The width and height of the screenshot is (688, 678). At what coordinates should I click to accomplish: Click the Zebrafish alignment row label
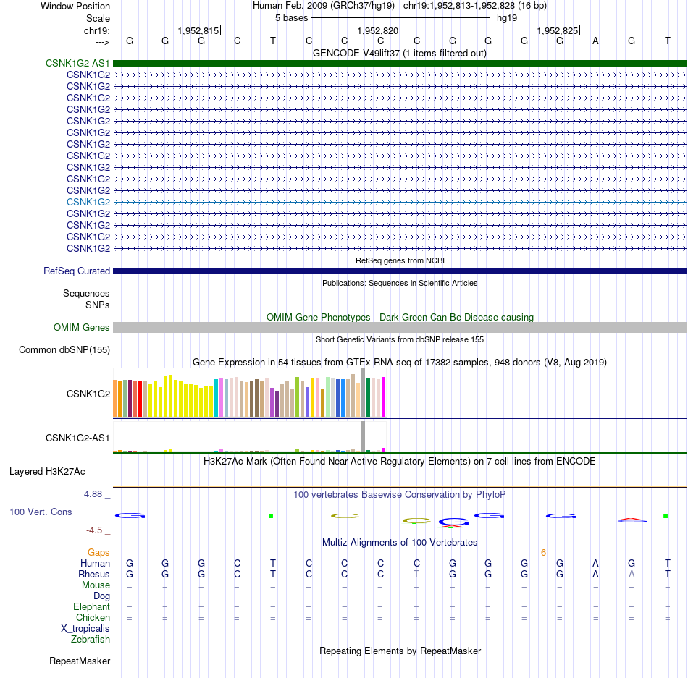click(x=91, y=640)
